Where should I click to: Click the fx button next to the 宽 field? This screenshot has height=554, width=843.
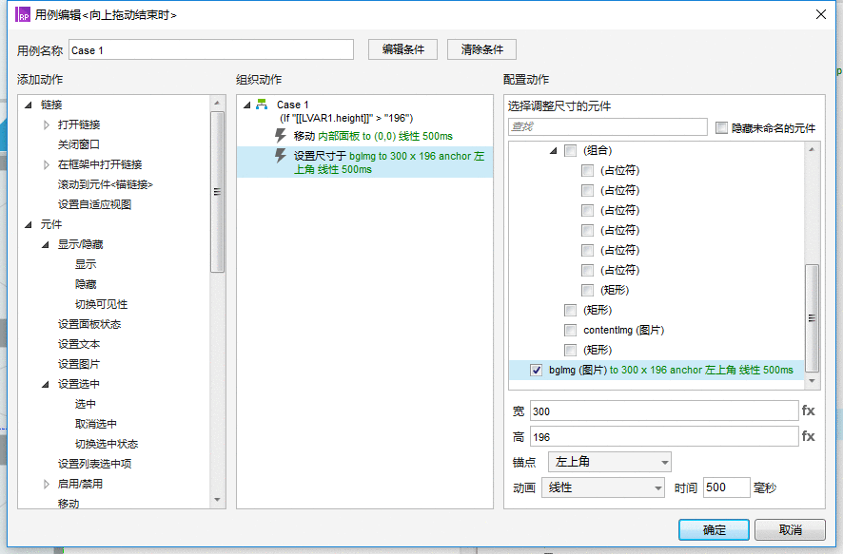point(808,411)
